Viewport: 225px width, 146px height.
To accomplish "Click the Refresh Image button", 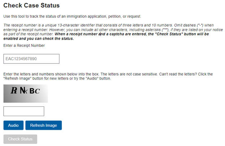I will (44, 125).
